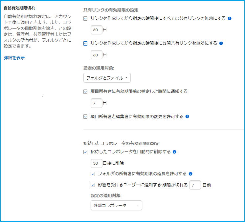Screen dimensions: 245x222
Task: Toggle 影響を受けるユーザーに通知する checkbox
Action: coord(93,185)
